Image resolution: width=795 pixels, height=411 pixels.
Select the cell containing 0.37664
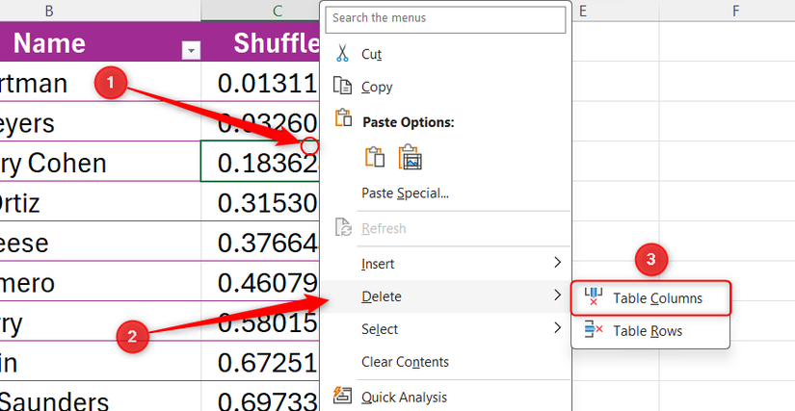[260, 241]
